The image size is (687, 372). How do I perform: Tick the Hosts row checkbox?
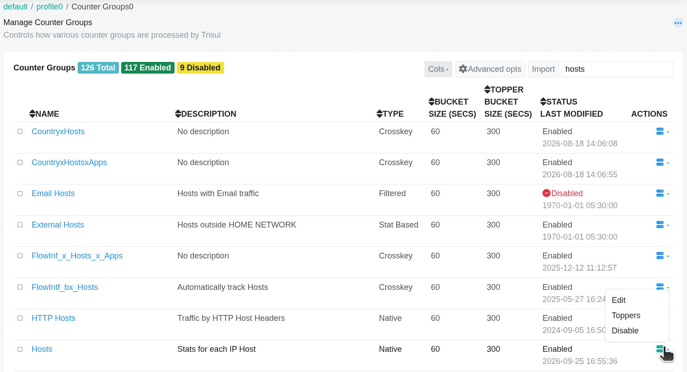point(20,349)
